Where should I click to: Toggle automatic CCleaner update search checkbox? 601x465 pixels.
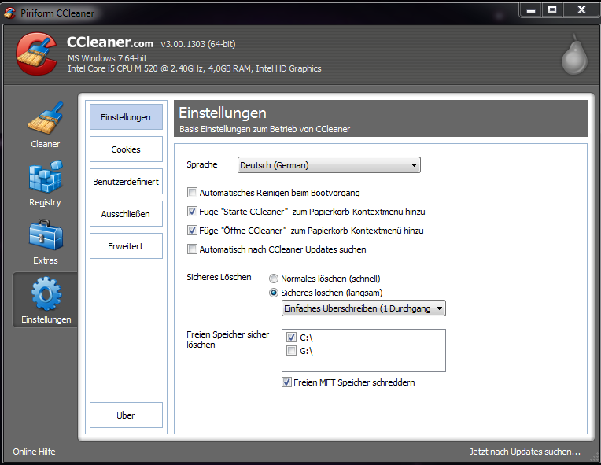(192, 249)
